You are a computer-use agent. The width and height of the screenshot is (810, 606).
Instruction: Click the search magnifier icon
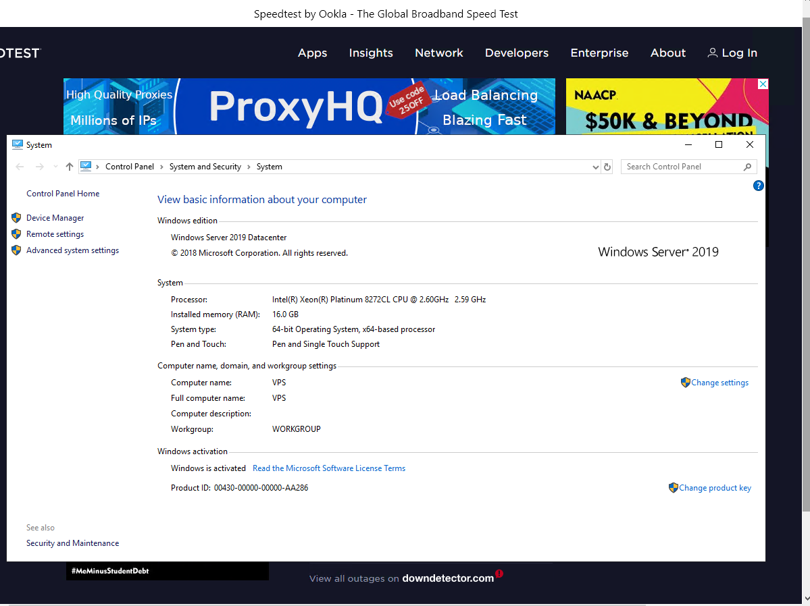click(x=747, y=167)
